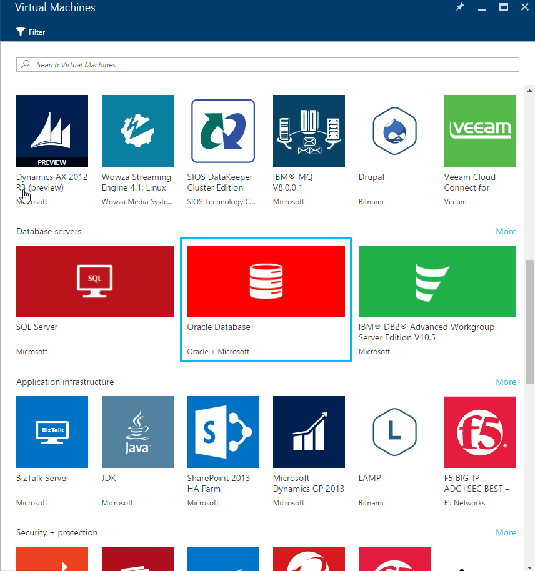This screenshot has height=571, width=535.
Task: Show more Application infrastructure items
Action: [x=506, y=382]
